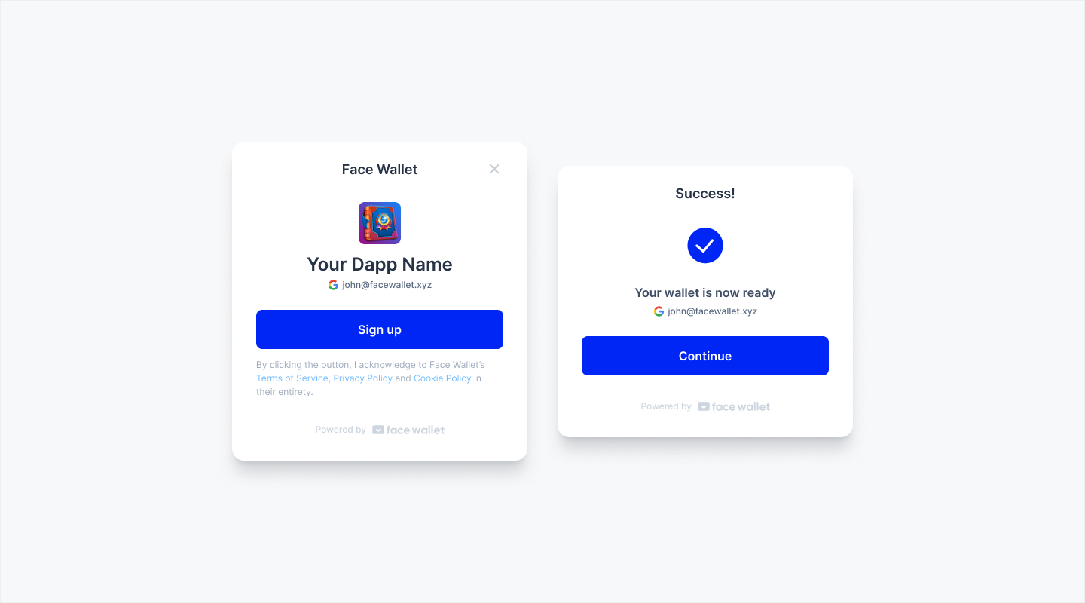Click the Continue button
Screen dimensions: 1085x603
click(x=705, y=356)
